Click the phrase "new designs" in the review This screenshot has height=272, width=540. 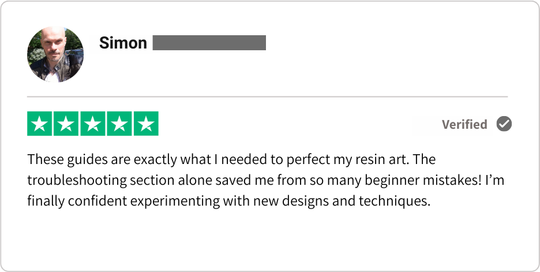(x=290, y=202)
